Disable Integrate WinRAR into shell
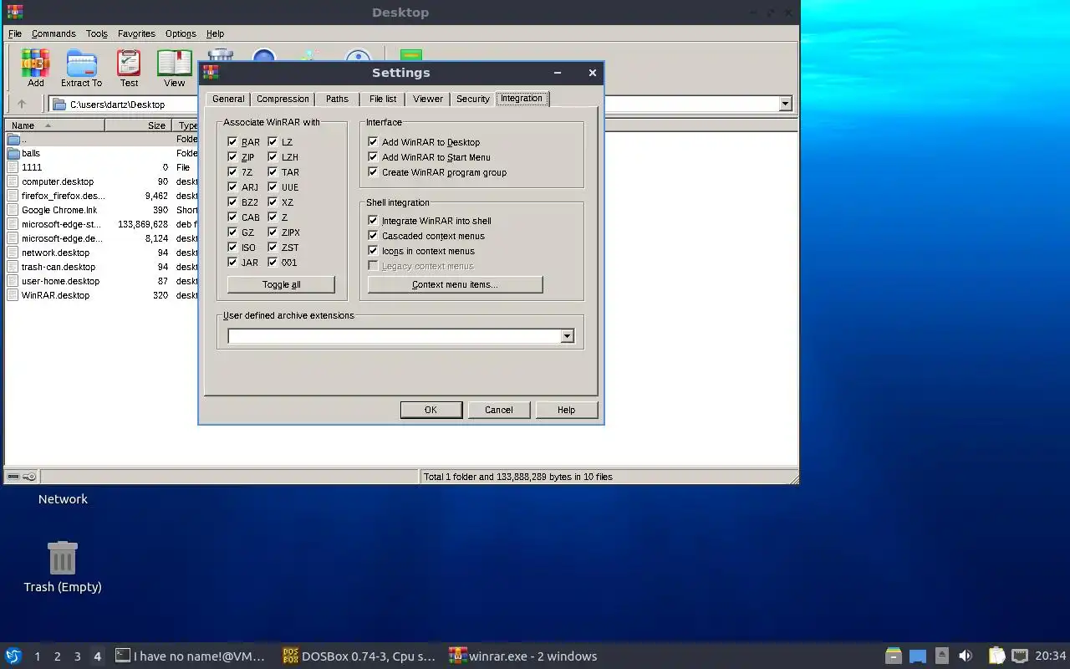The image size is (1070, 669). [x=373, y=221]
